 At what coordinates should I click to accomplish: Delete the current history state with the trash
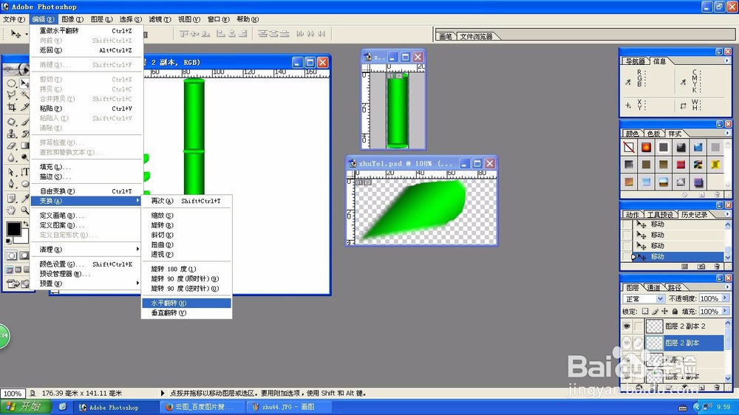pos(717,266)
